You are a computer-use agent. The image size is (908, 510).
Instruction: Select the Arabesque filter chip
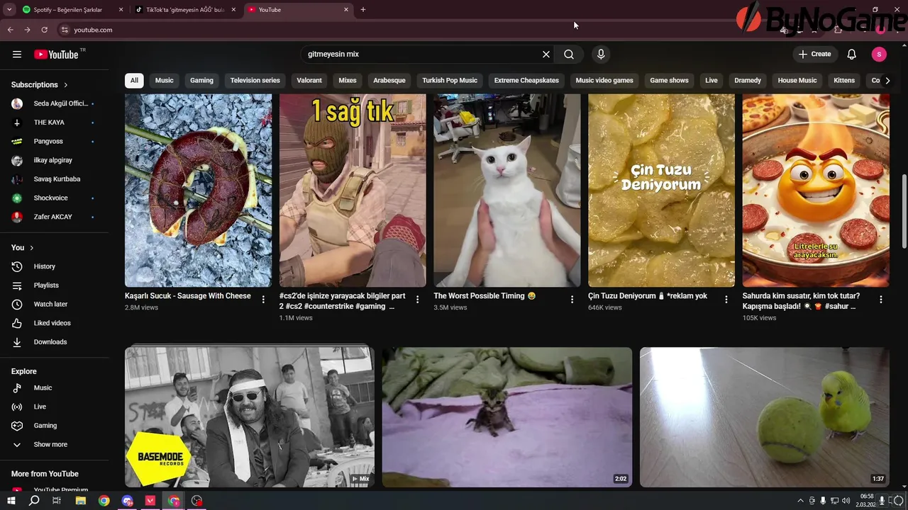(389, 81)
